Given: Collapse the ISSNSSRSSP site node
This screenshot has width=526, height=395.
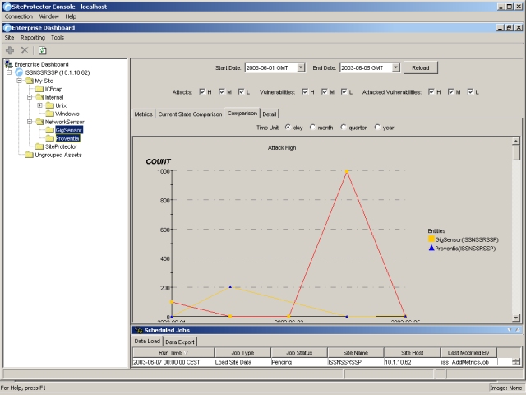Looking at the screenshot, I should click(9, 72).
